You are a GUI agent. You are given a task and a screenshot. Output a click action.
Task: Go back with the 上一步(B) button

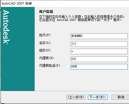(76, 97)
